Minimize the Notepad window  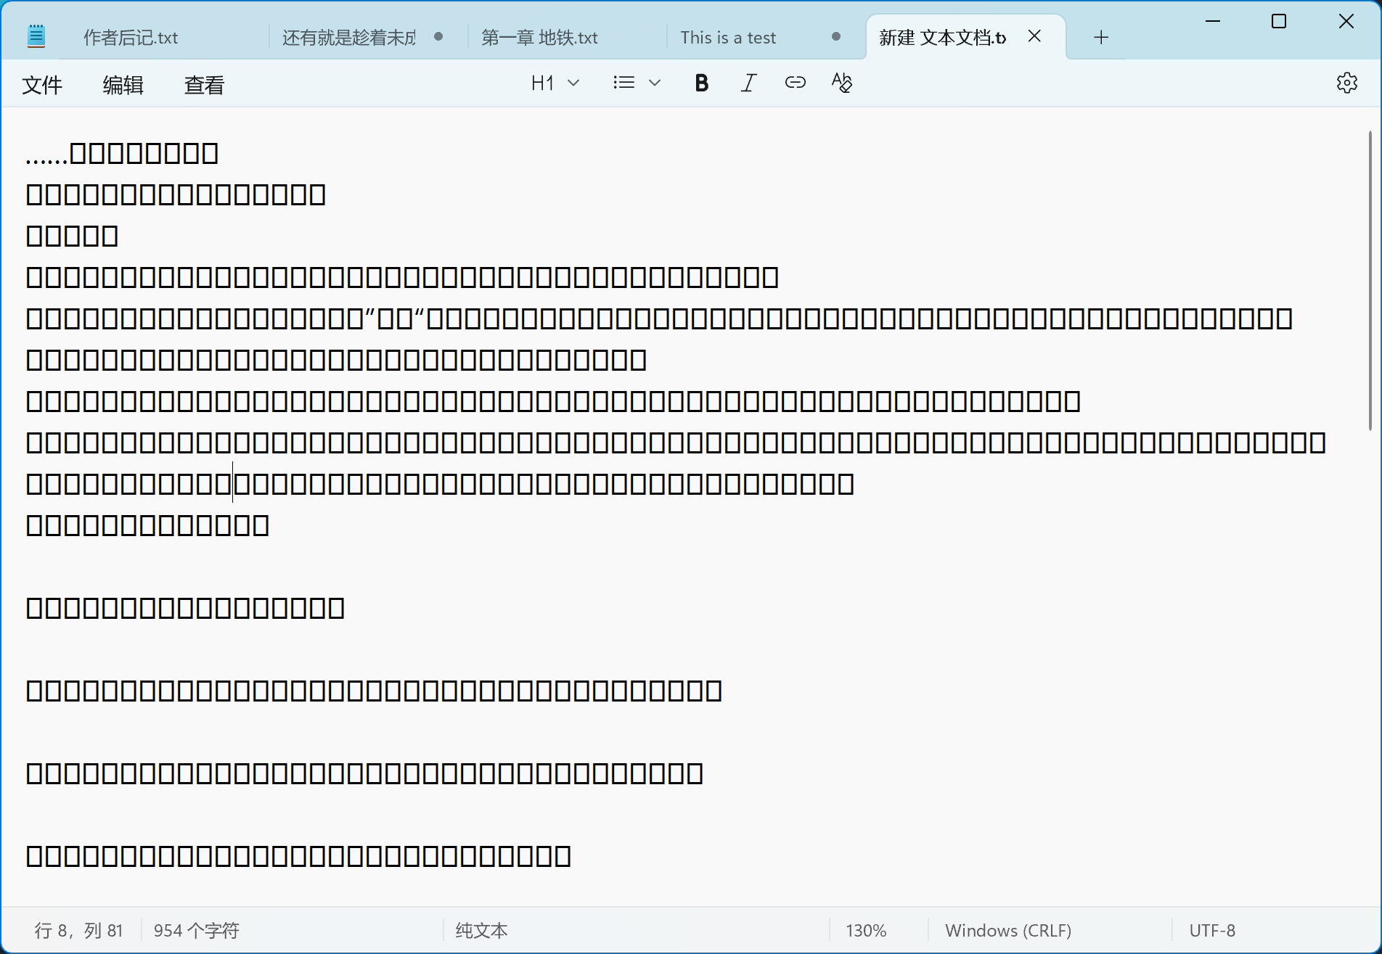pyautogui.click(x=1212, y=22)
